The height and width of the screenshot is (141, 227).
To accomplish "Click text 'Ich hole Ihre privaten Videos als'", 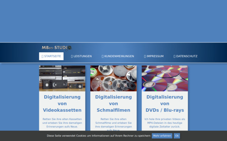I will coord(165,119).
